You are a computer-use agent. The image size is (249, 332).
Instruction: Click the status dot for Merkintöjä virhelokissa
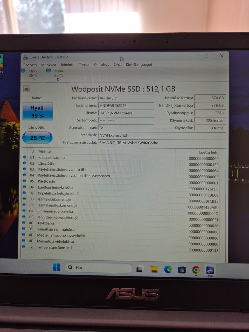point(23,241)
